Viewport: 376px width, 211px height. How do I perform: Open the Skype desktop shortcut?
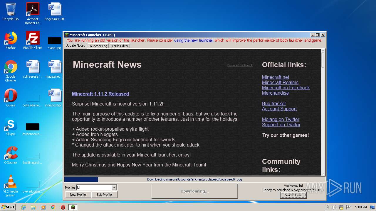click(x=11, y=127)
